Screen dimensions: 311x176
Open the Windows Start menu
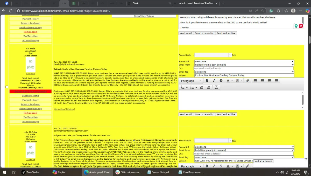tap(4, 172)
